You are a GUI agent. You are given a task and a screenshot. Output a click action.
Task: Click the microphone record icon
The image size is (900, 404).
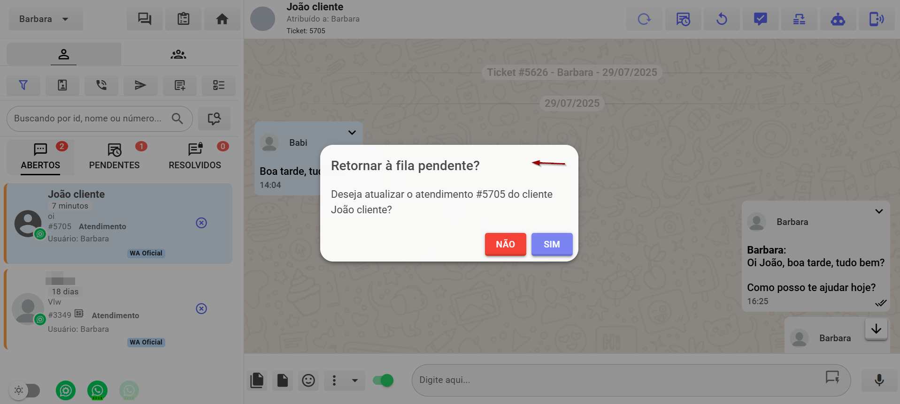(x=879, y=380)
